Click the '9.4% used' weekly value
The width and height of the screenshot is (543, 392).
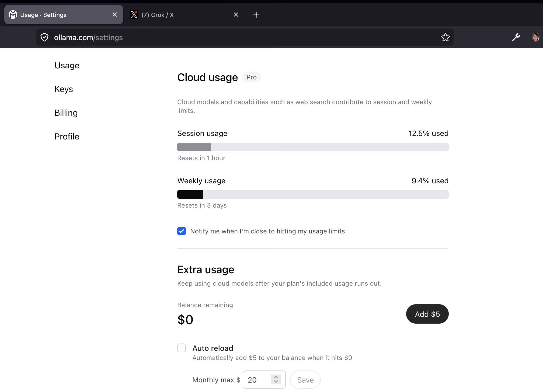[430, 181]
